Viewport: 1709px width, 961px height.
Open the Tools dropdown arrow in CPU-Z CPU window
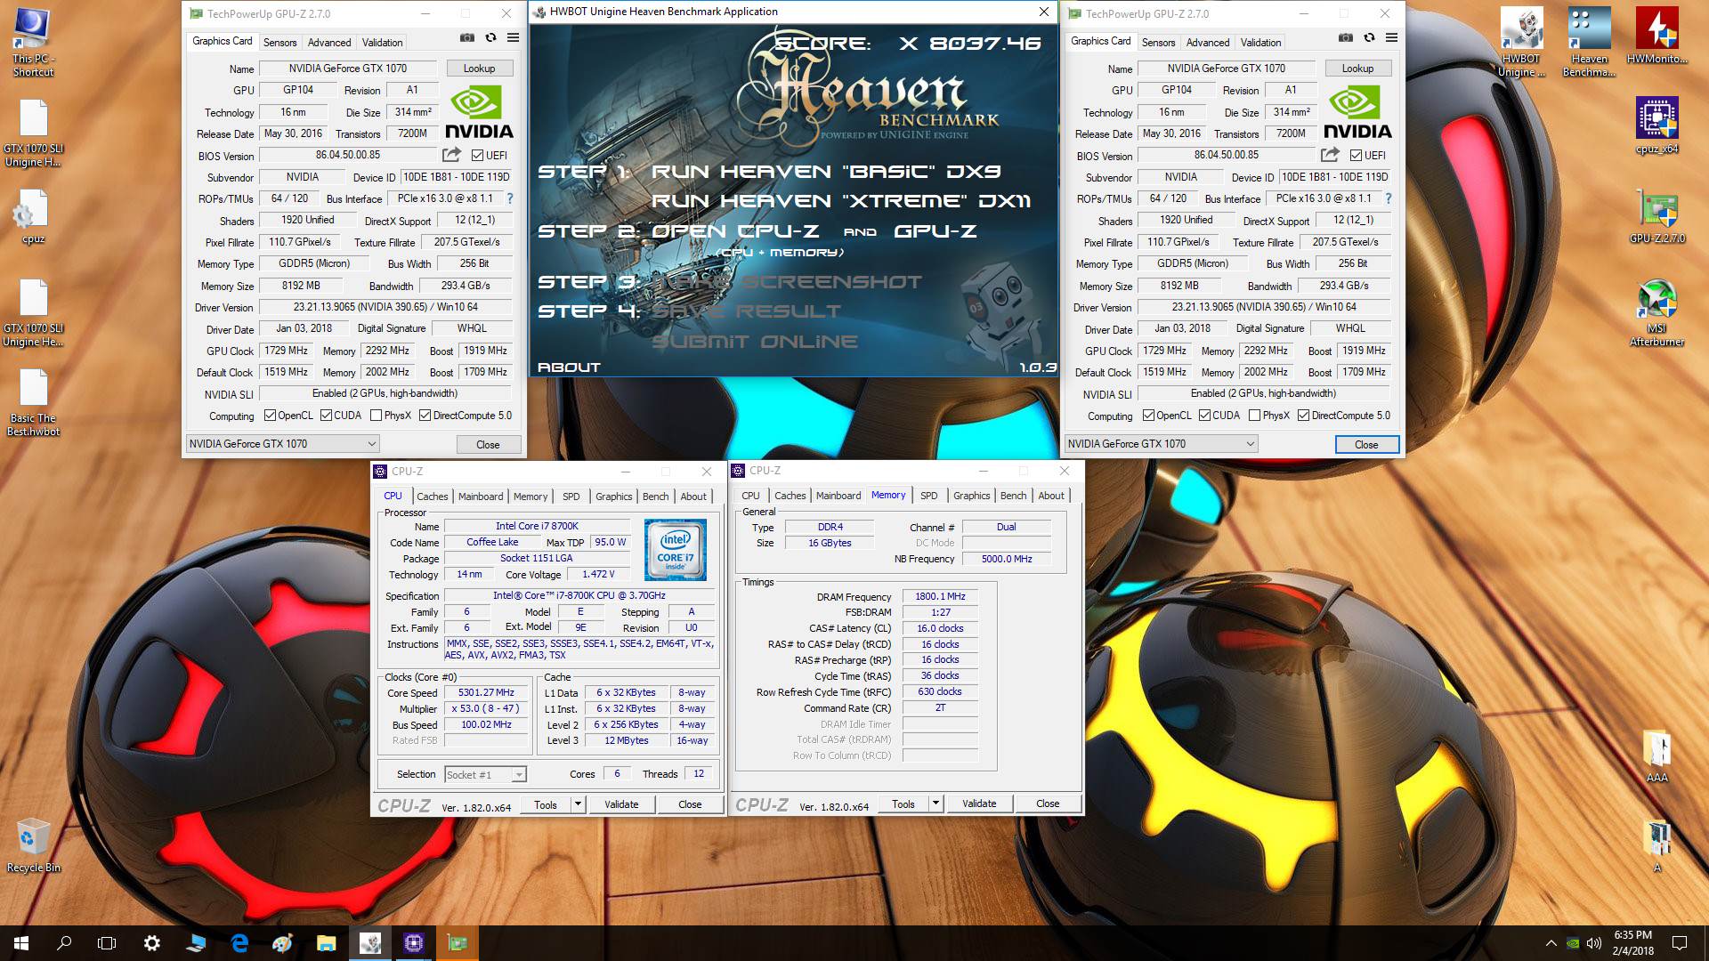click(x=578, y=804)
